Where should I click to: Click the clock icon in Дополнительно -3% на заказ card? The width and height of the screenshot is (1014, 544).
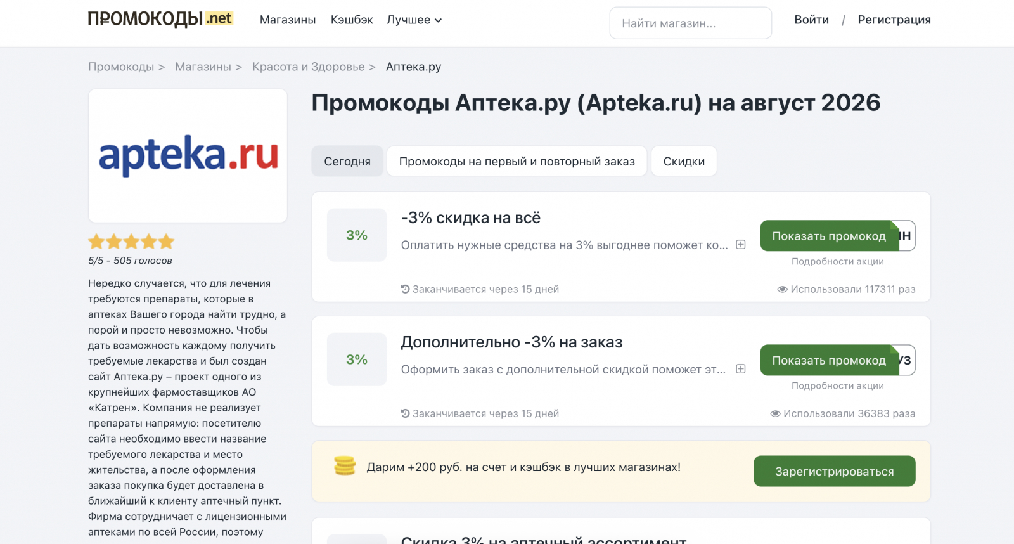pyautogui.click(x=406, y=413)
